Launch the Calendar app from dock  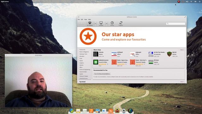tap(85, 111)
